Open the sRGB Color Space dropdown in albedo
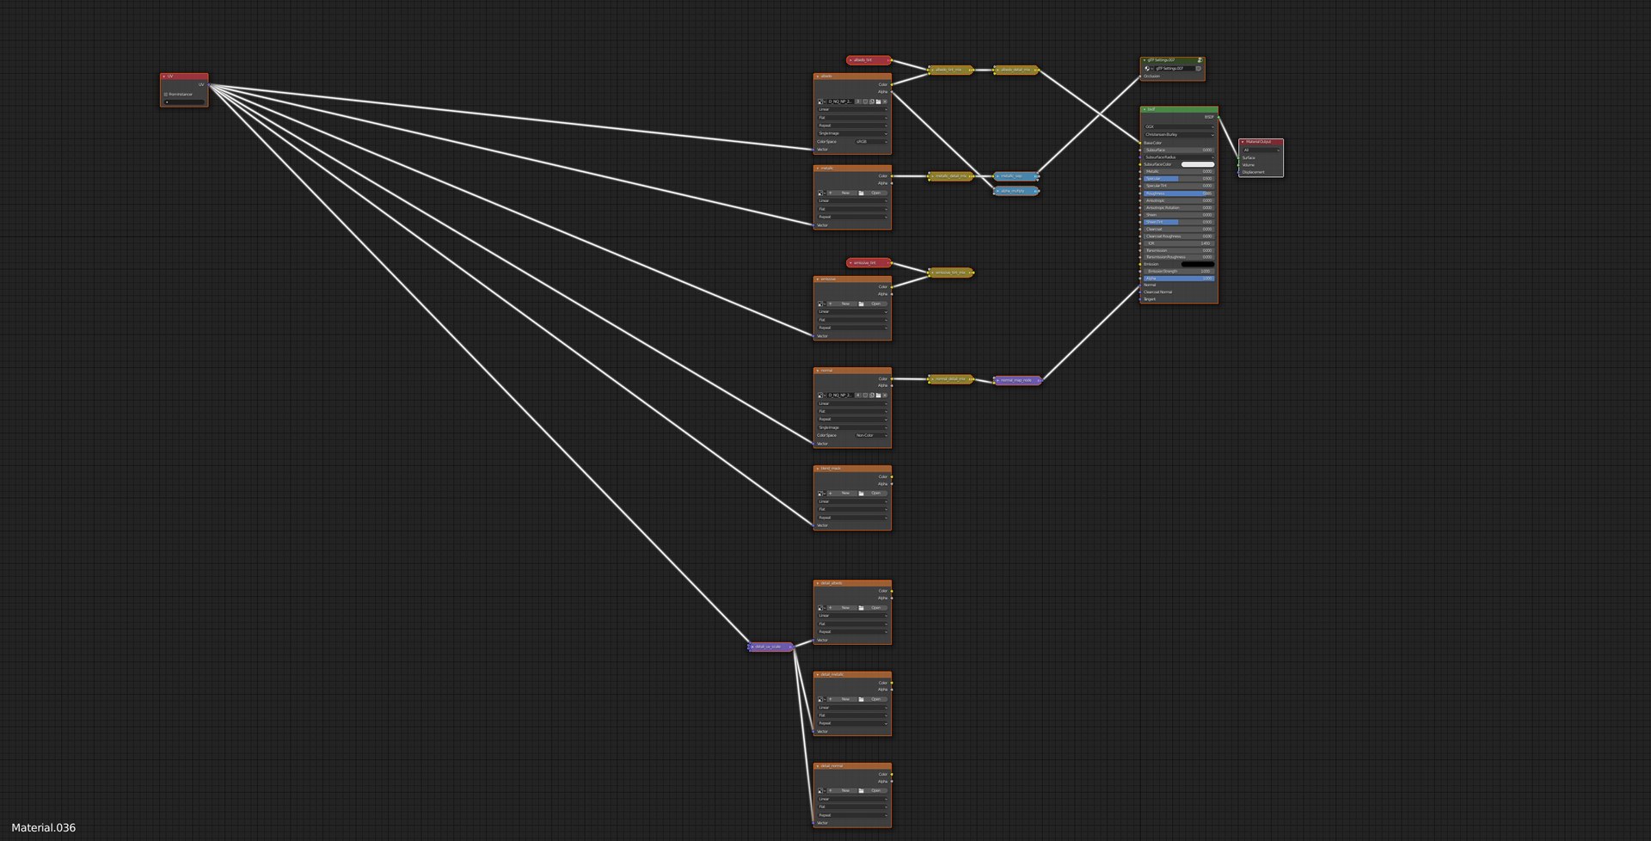Screen dimensions: 1651x841 [871, 142]
